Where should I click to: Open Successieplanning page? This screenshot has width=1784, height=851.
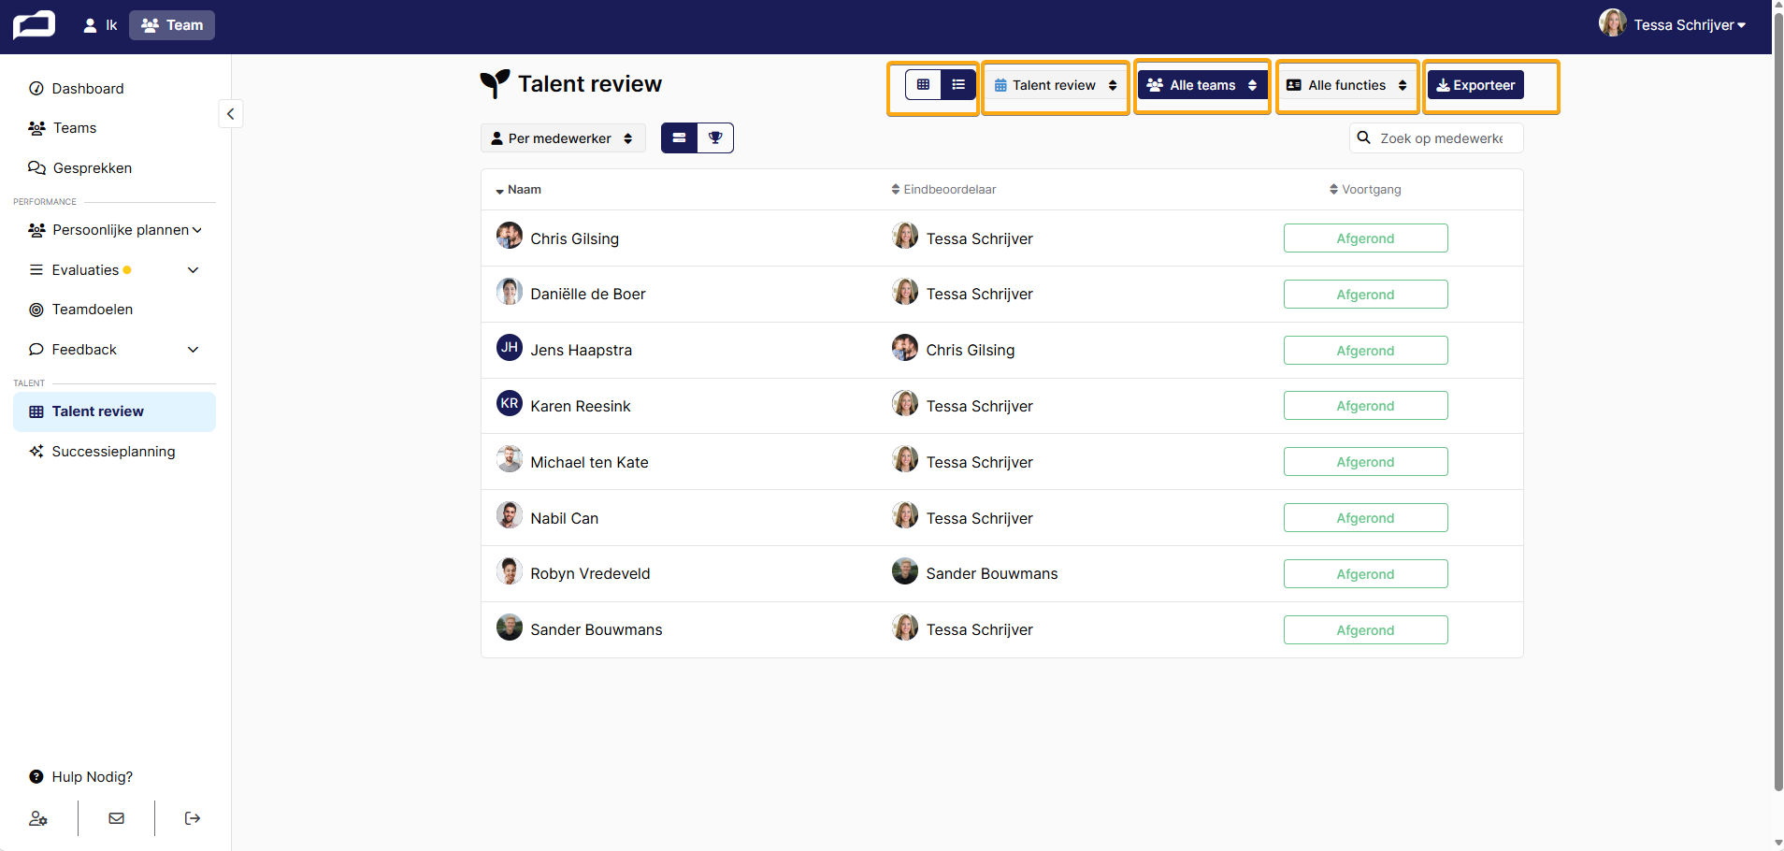(x=113, y=452)
